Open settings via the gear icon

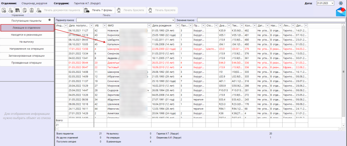point(341,3)
